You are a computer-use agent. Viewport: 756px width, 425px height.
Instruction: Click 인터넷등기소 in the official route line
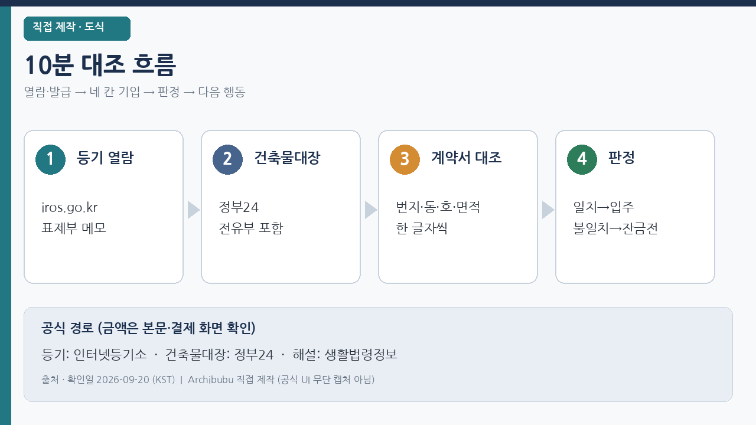pos(110,355)
